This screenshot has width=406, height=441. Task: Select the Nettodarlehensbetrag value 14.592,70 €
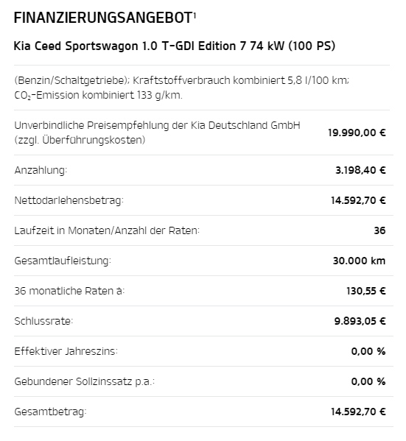[358, 200]
